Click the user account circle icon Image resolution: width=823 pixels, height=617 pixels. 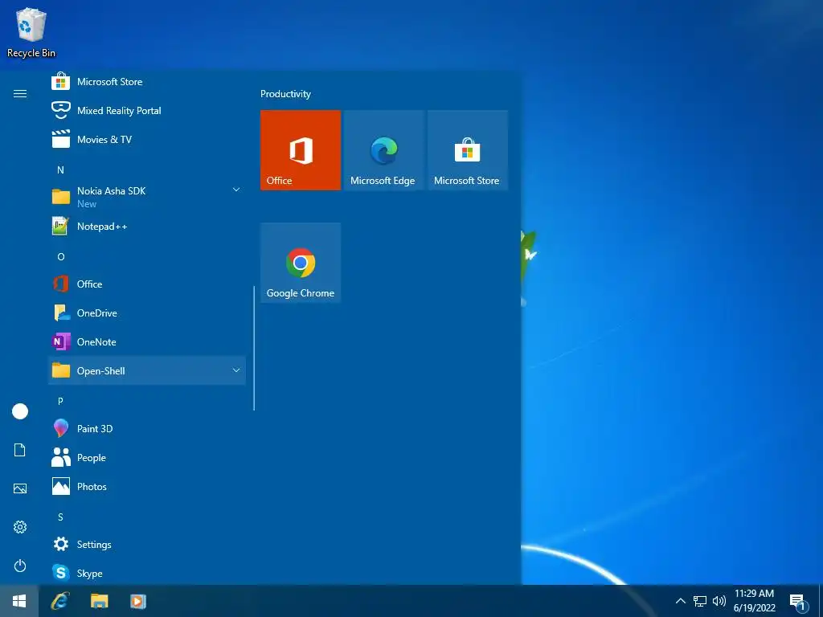point(20,411)
